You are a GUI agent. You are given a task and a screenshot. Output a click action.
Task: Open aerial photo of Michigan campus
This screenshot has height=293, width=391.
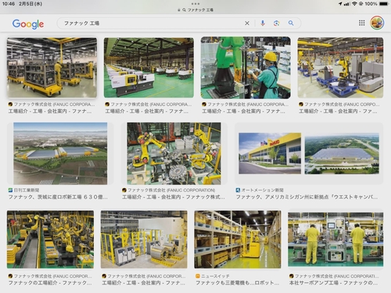pyautogui.click(x=342, y=153)
